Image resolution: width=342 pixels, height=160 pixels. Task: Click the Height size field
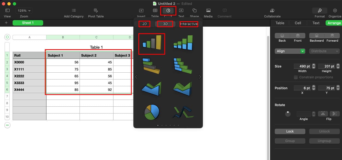click(327, 66)
